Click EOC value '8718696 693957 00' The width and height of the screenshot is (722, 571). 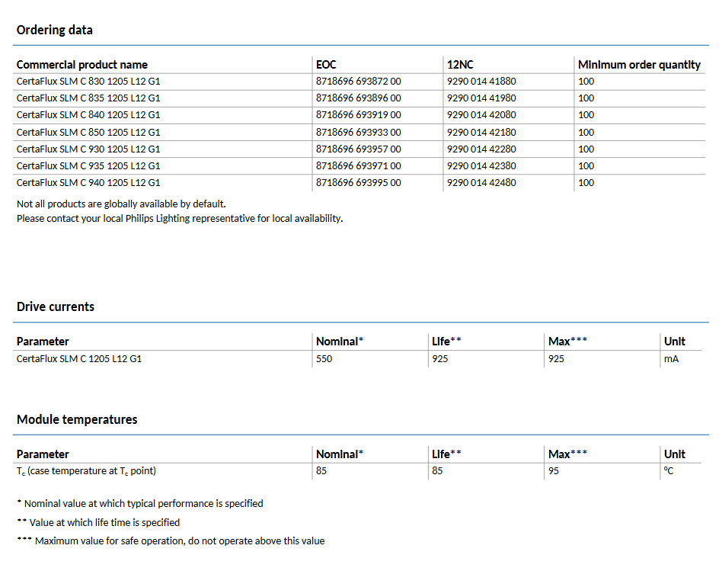pos(358,149)
